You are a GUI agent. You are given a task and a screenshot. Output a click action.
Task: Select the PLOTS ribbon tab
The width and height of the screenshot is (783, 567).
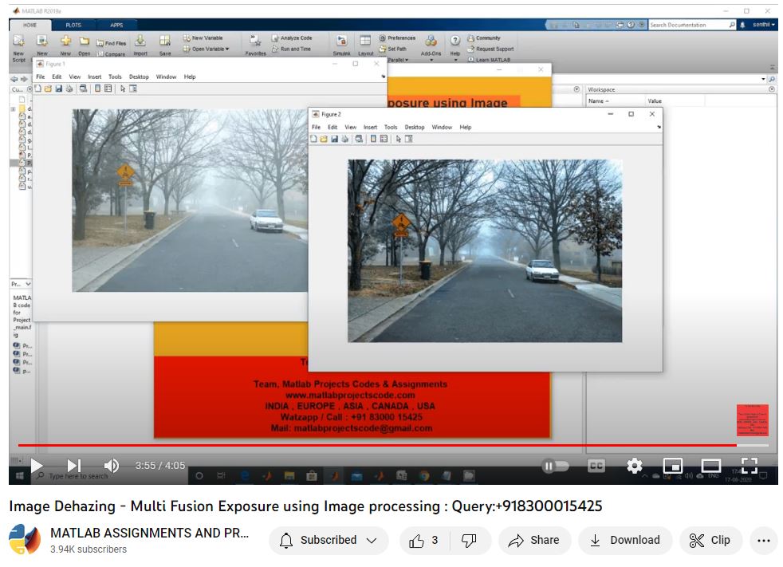[x=73, y=25]
